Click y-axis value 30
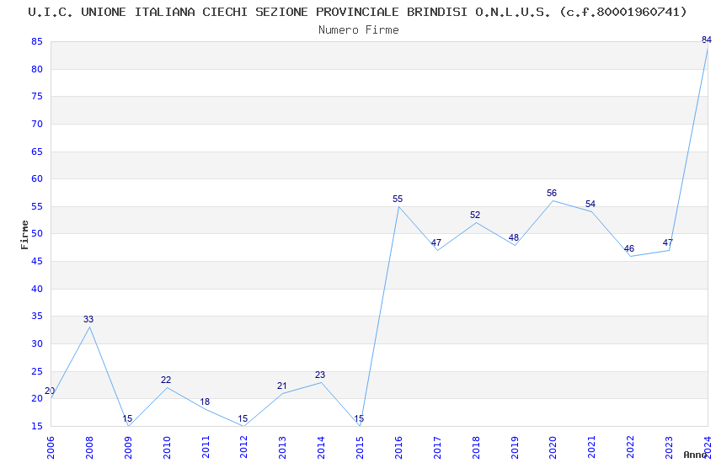 pyautogui.click(x=37, y=343)
